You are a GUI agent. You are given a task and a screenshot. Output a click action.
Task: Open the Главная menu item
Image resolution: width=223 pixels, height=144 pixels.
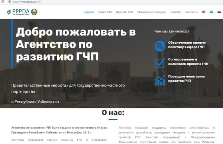tap(89, 12)
